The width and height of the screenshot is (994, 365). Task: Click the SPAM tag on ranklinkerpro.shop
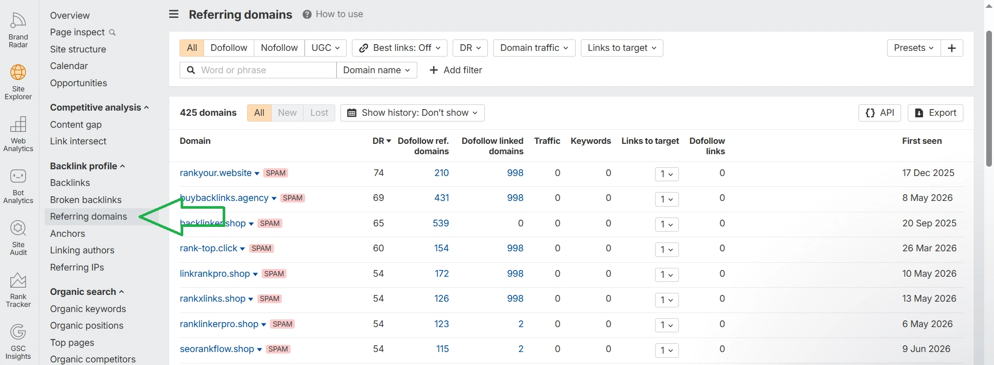(282, 324)
